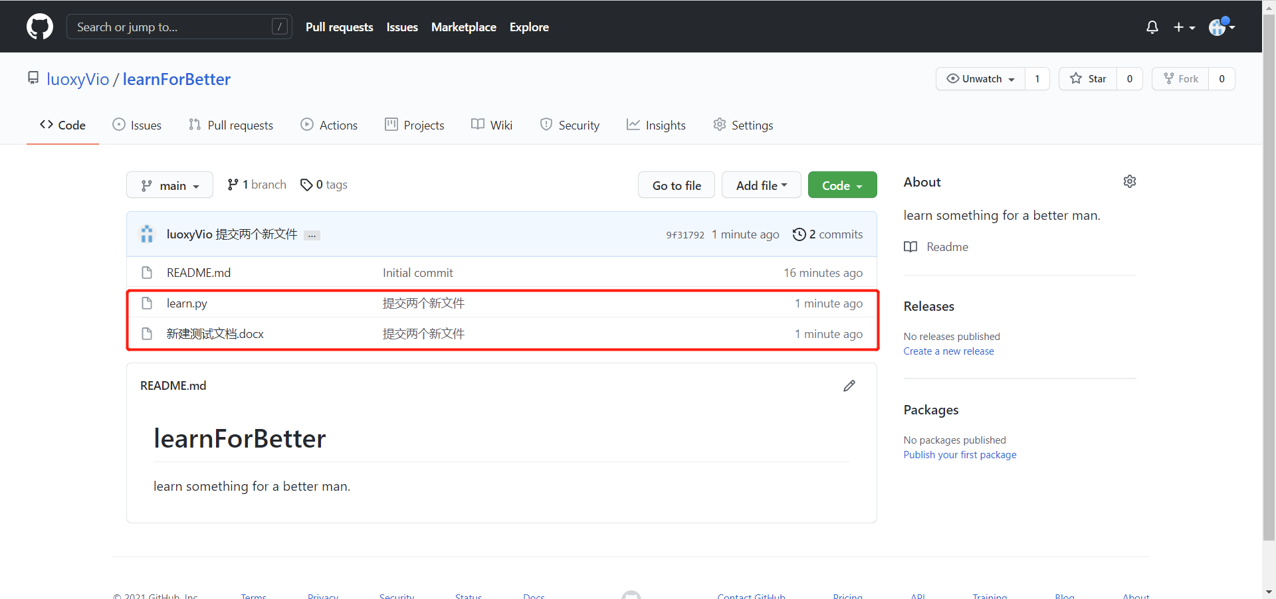Open the notifications bell

coord(1152,27)
